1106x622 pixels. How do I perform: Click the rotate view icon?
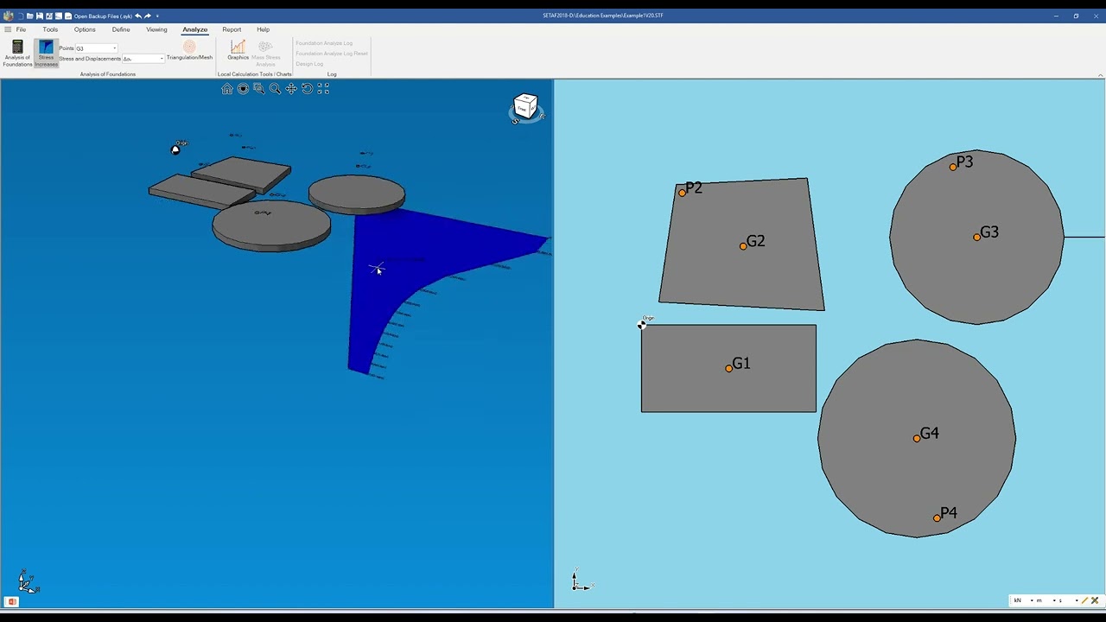307,89
